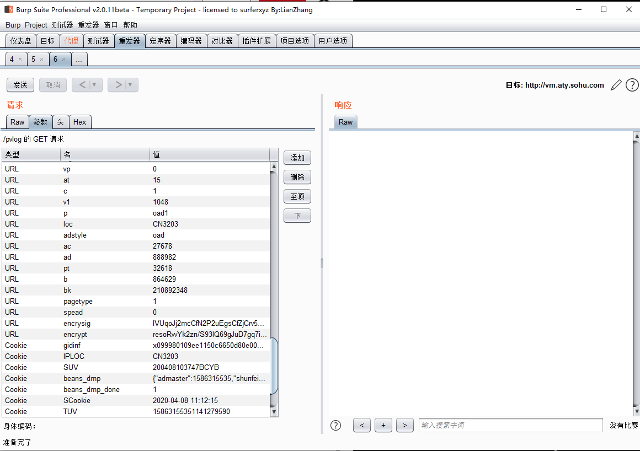
Task: Close repeater tab 4
Action: [20, 59]
